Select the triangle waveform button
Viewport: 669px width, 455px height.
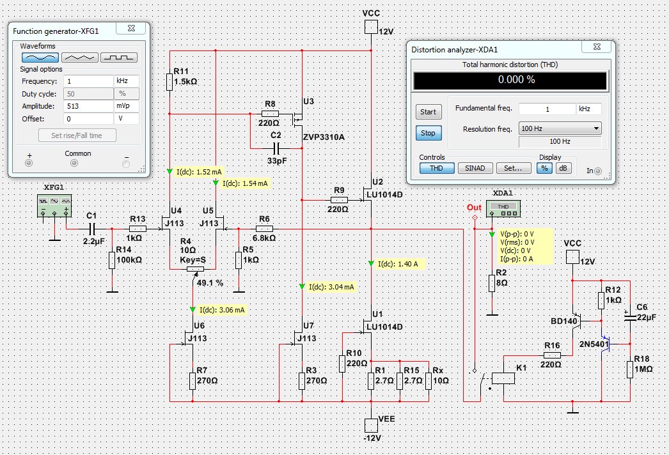point(80,57)
